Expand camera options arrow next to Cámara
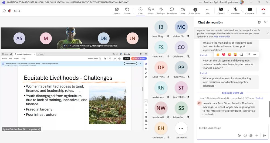Viewport: 270px width, 143px height. point(228,11)
